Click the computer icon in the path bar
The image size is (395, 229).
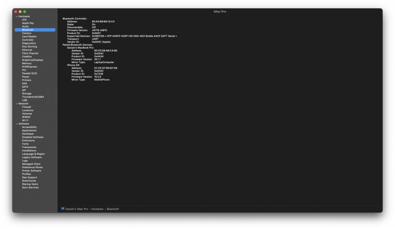coord(63,209)
